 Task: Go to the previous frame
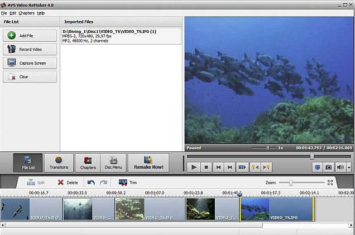[x=218, y=167]
